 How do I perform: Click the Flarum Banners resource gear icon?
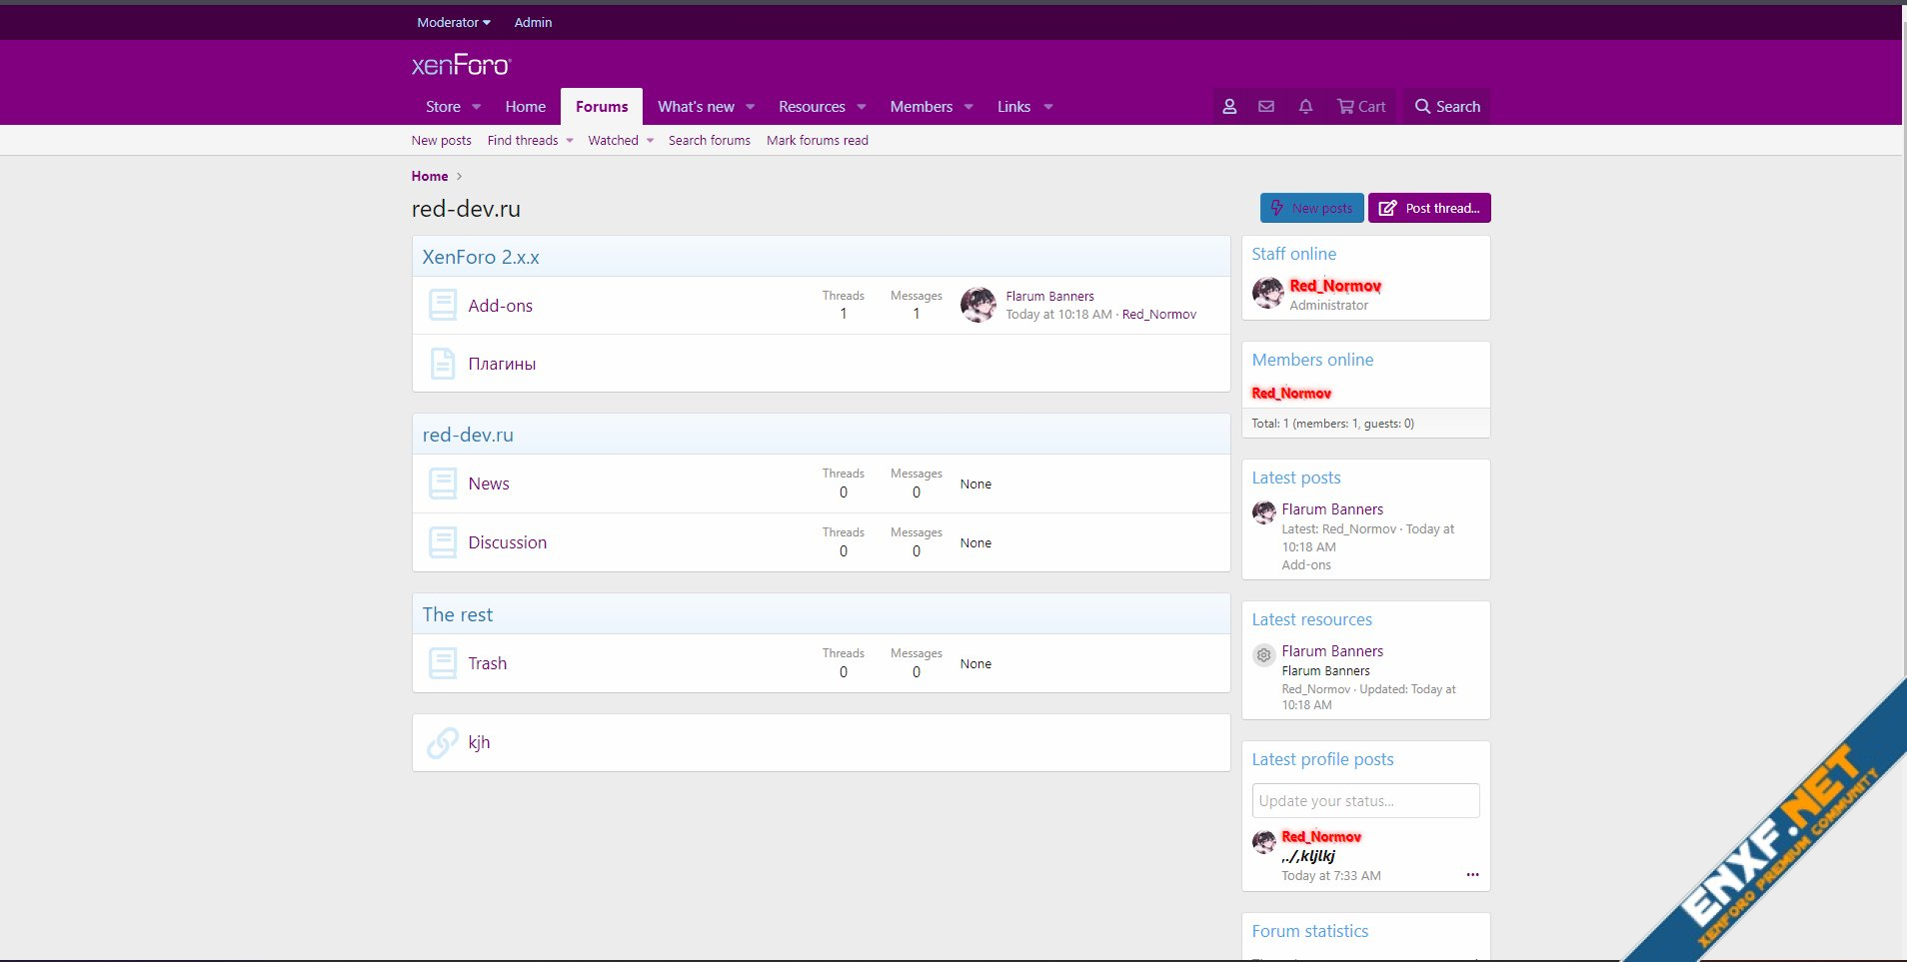[1263, 655]
